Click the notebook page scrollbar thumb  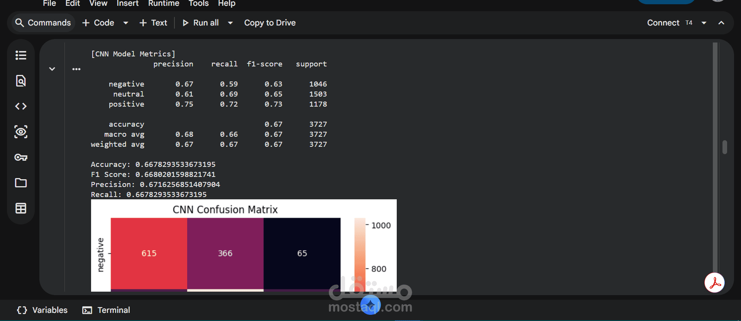725,147
